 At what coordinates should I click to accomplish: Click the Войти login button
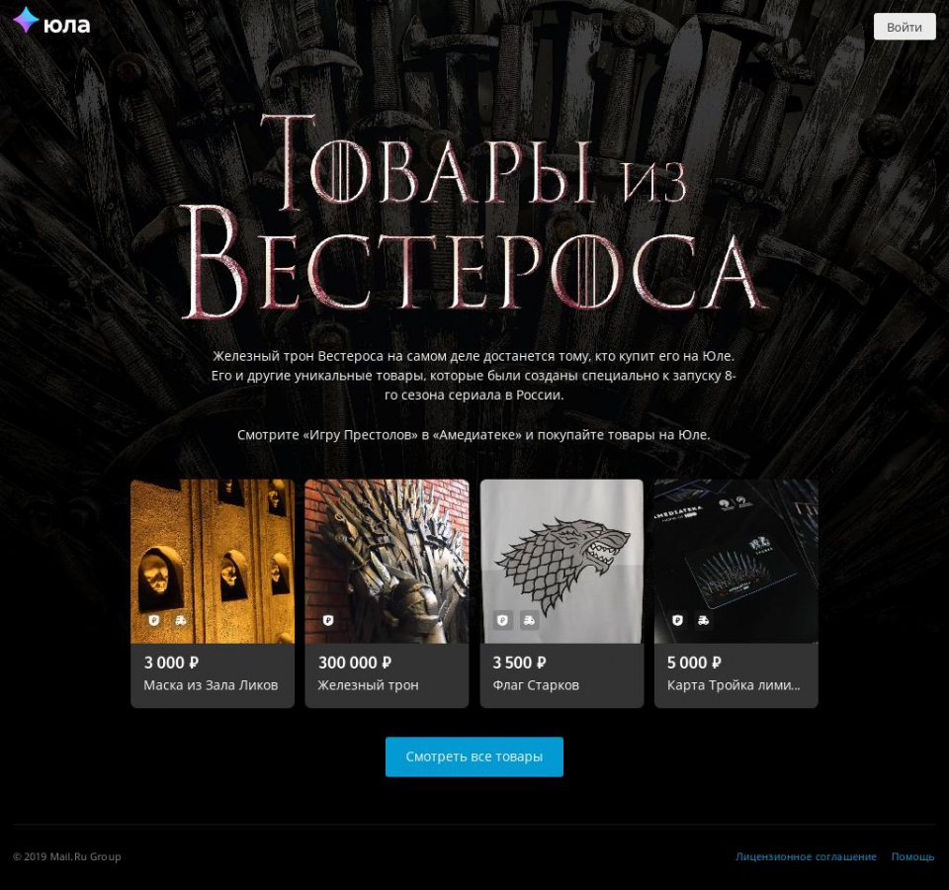905,27
